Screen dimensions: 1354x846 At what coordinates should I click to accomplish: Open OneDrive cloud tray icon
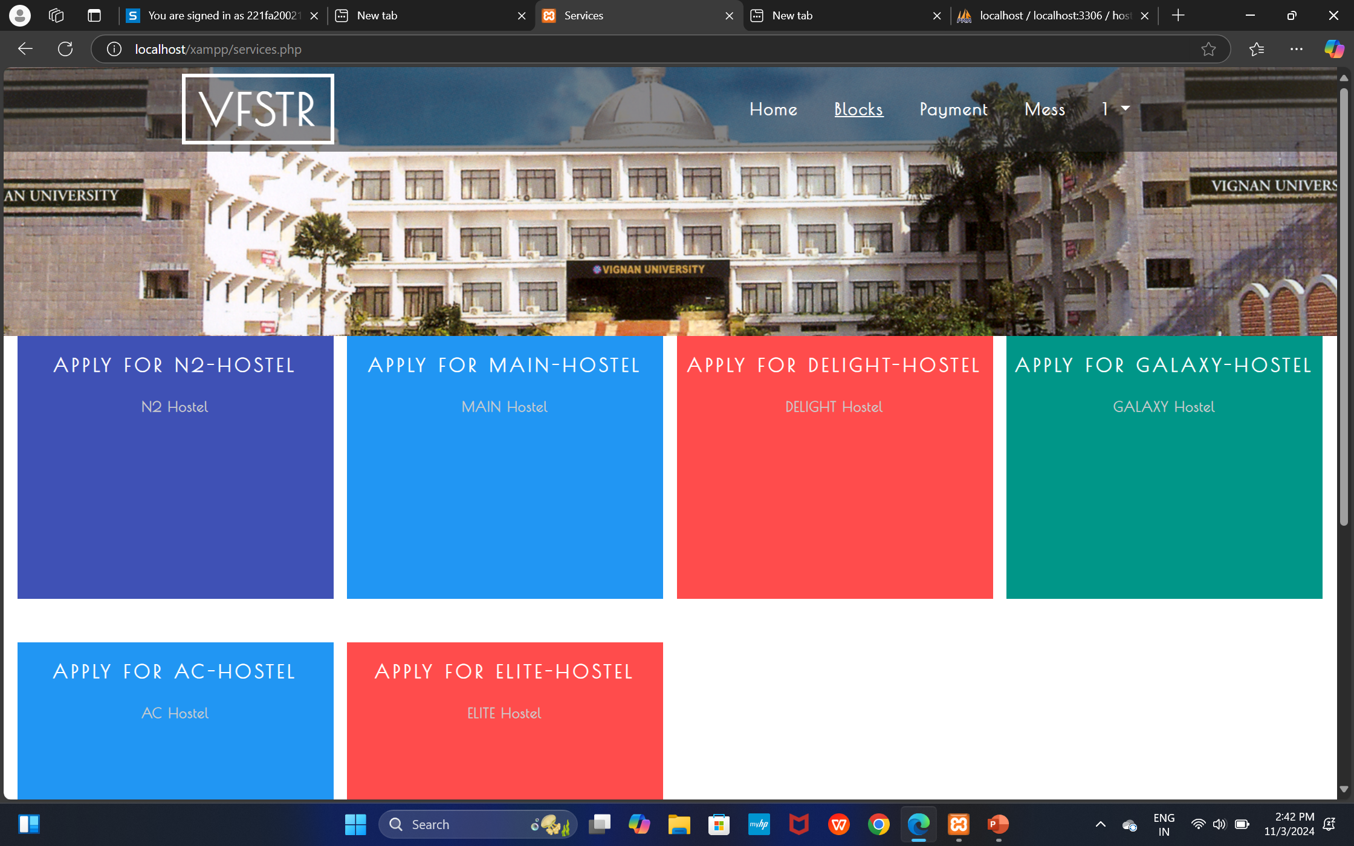pyautogui.click(x=1129, y=825)
